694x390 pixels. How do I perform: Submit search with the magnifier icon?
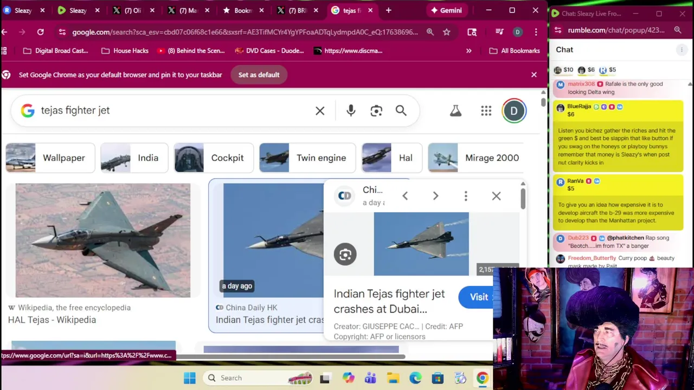pyautogui.click(x=401, y=110)
